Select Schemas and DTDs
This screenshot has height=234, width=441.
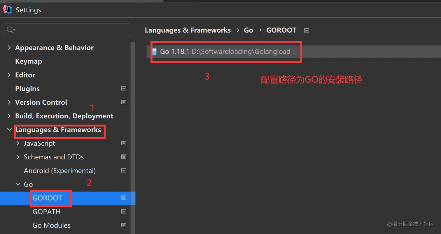54,157
